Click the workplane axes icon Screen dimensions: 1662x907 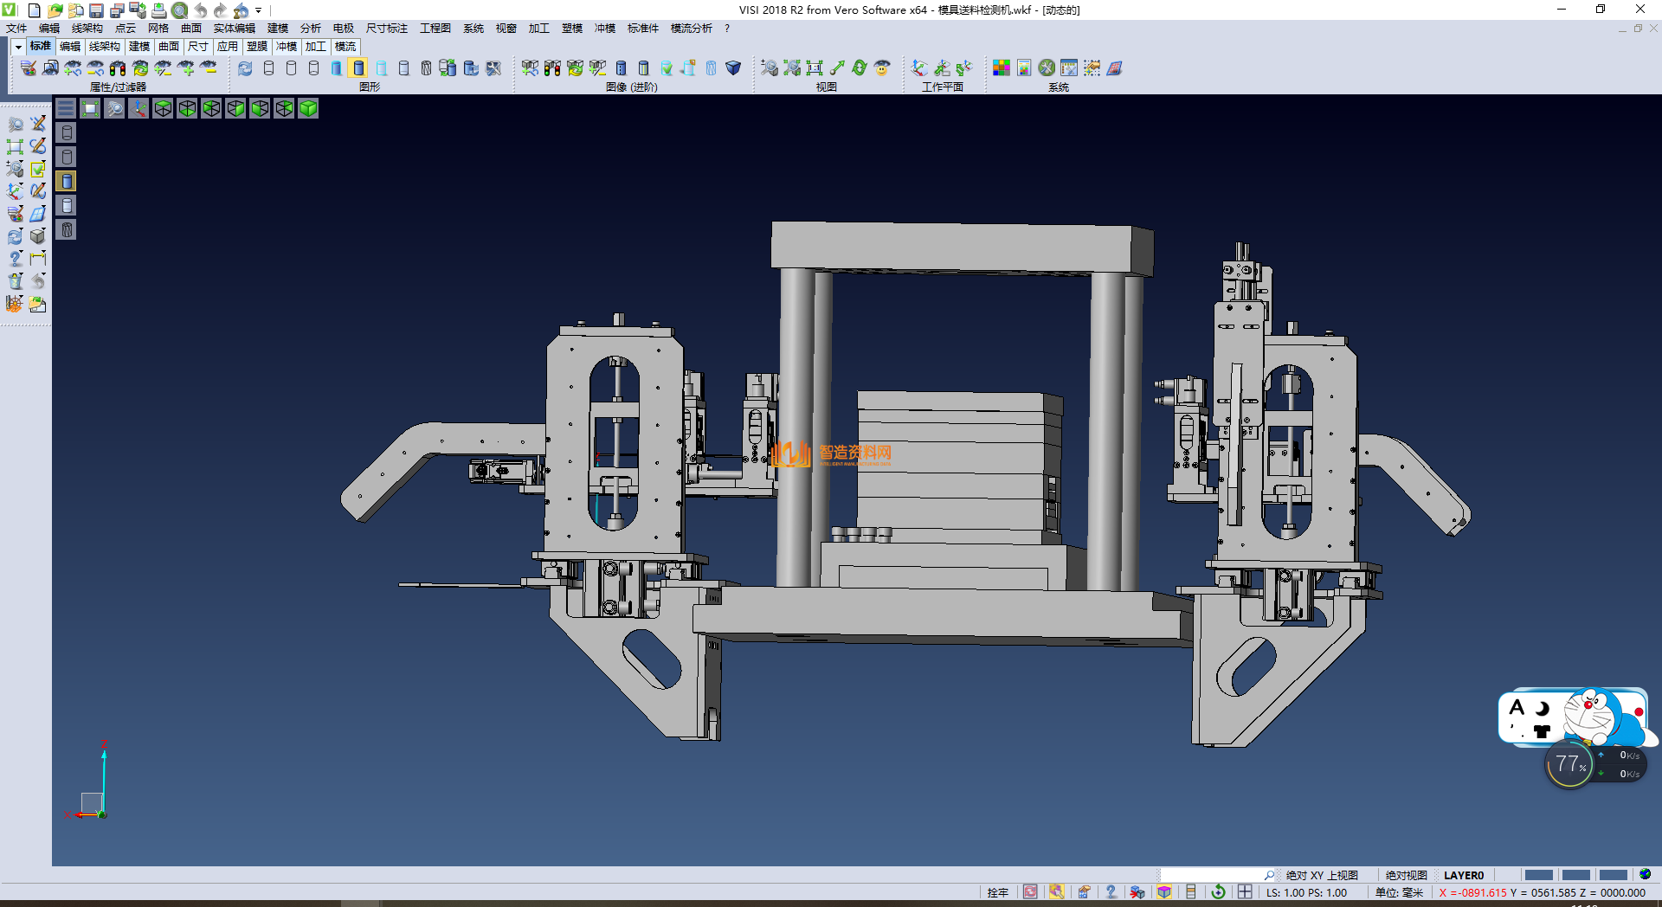pyautogui.click(x=919, y=68)
